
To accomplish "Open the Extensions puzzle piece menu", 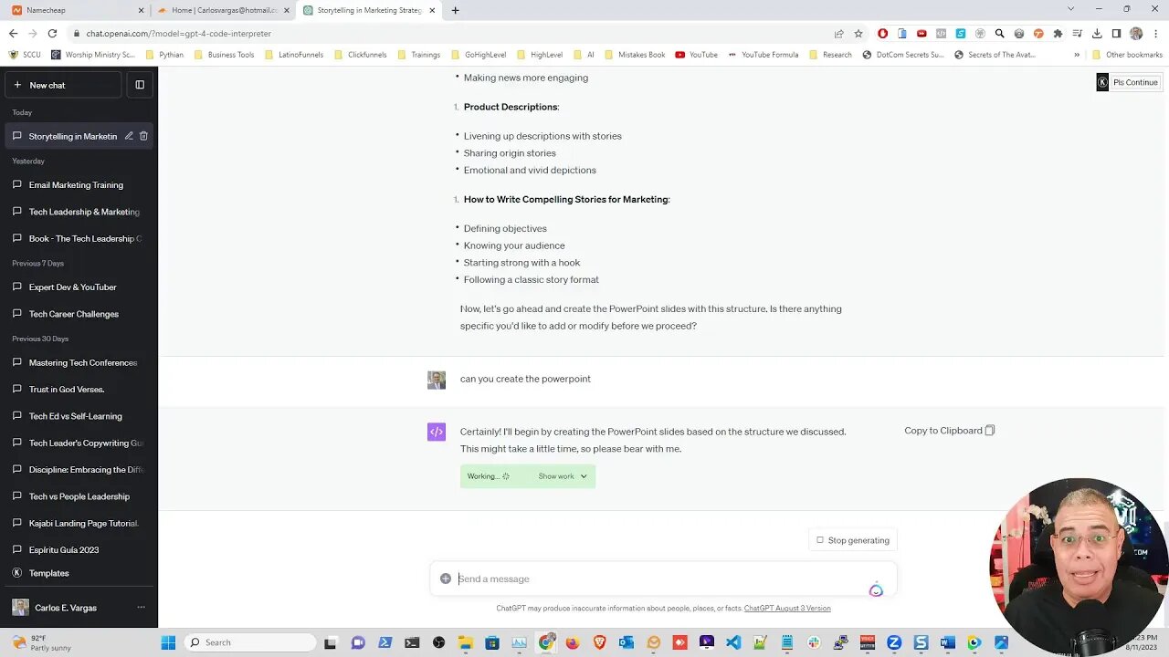I will point(1058,34).
